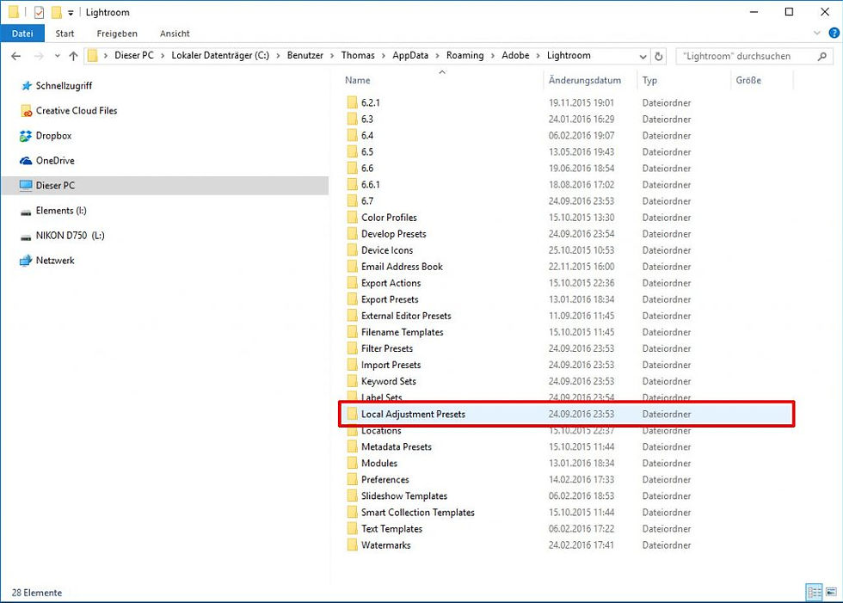This screenshot has height=603, width=843.
Task: Open the Freigeben ribbon tab
Action: [x=117, y=34]
